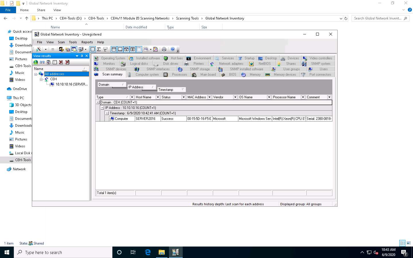Click the taskbar search box
Image resolution: width=413 pixels, height=258 pixels.
tap(63, 252)
